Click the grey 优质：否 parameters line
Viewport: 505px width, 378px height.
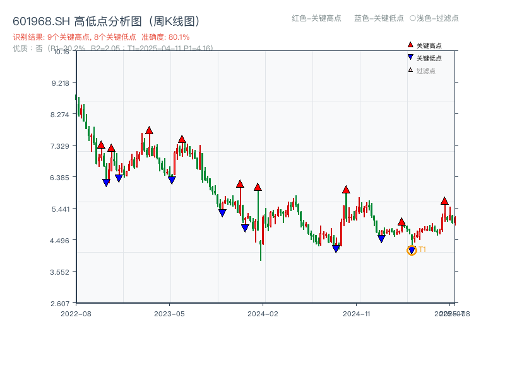[113, 49]
